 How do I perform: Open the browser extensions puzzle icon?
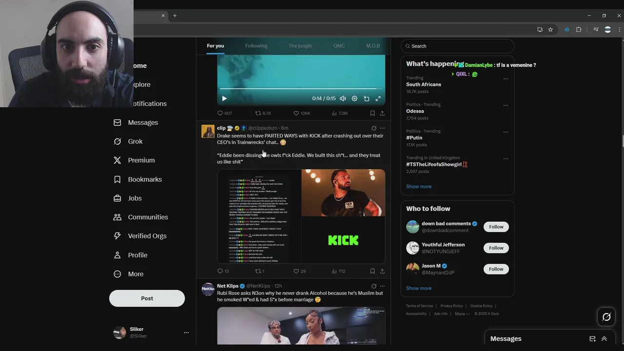tap(579, 30)
